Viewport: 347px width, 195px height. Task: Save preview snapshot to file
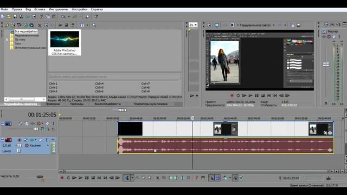click(298, 25)
